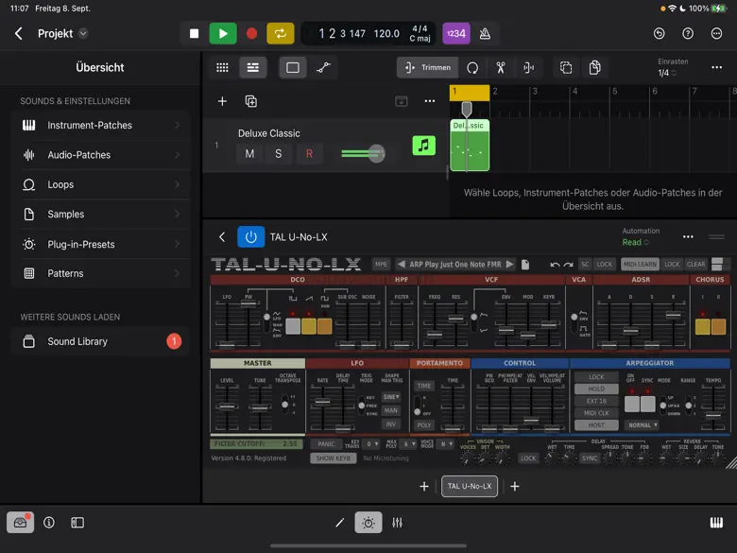Add a new track with the plus icon

[222, 101]
